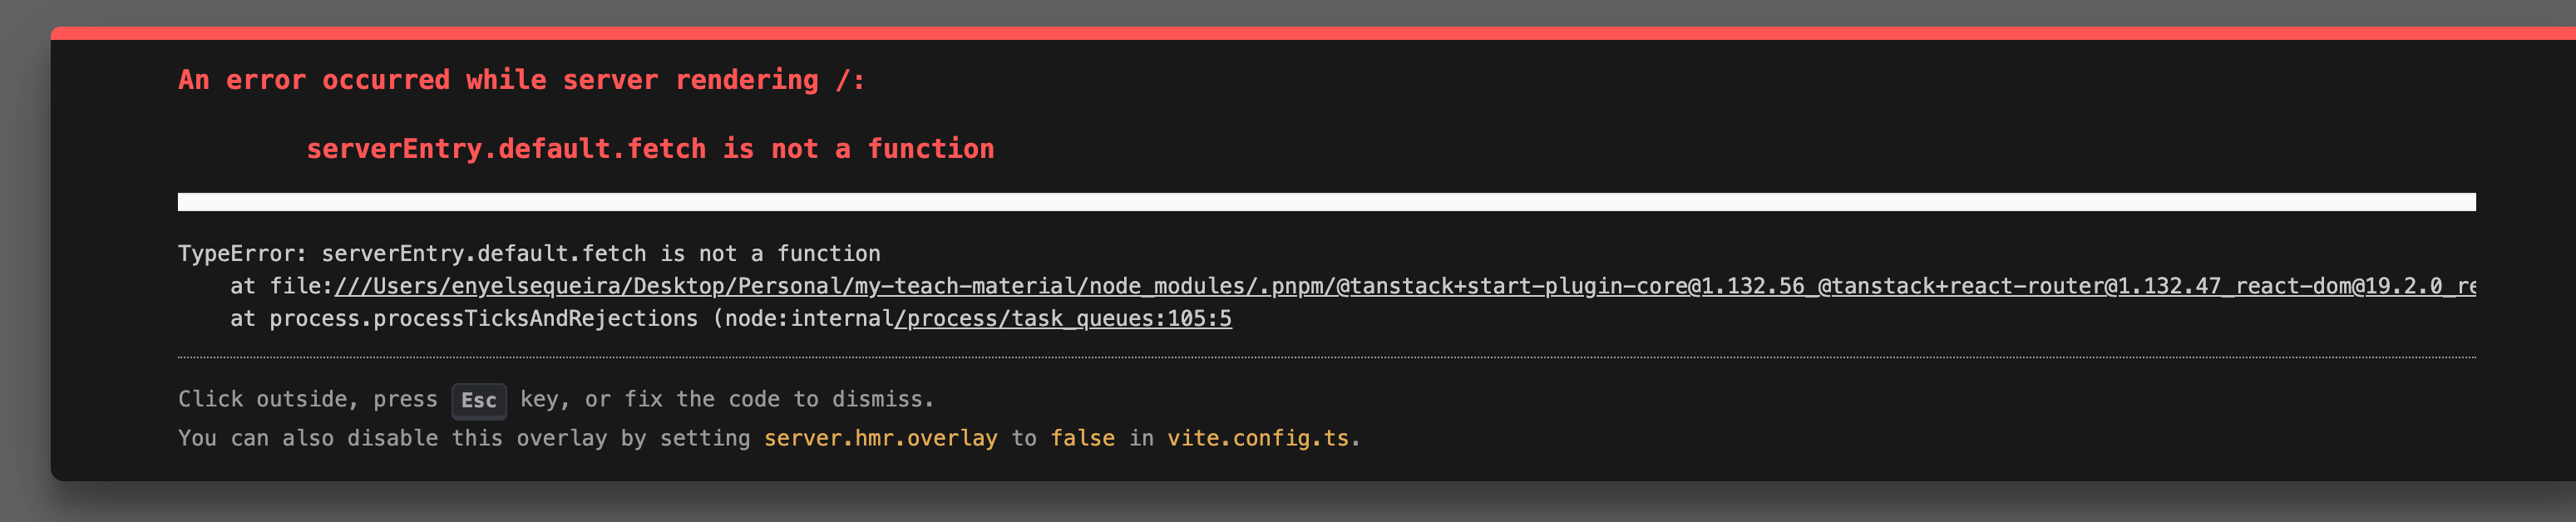Open the file path link in stack trace
2576x522 pixels.
coord(1400,287)
